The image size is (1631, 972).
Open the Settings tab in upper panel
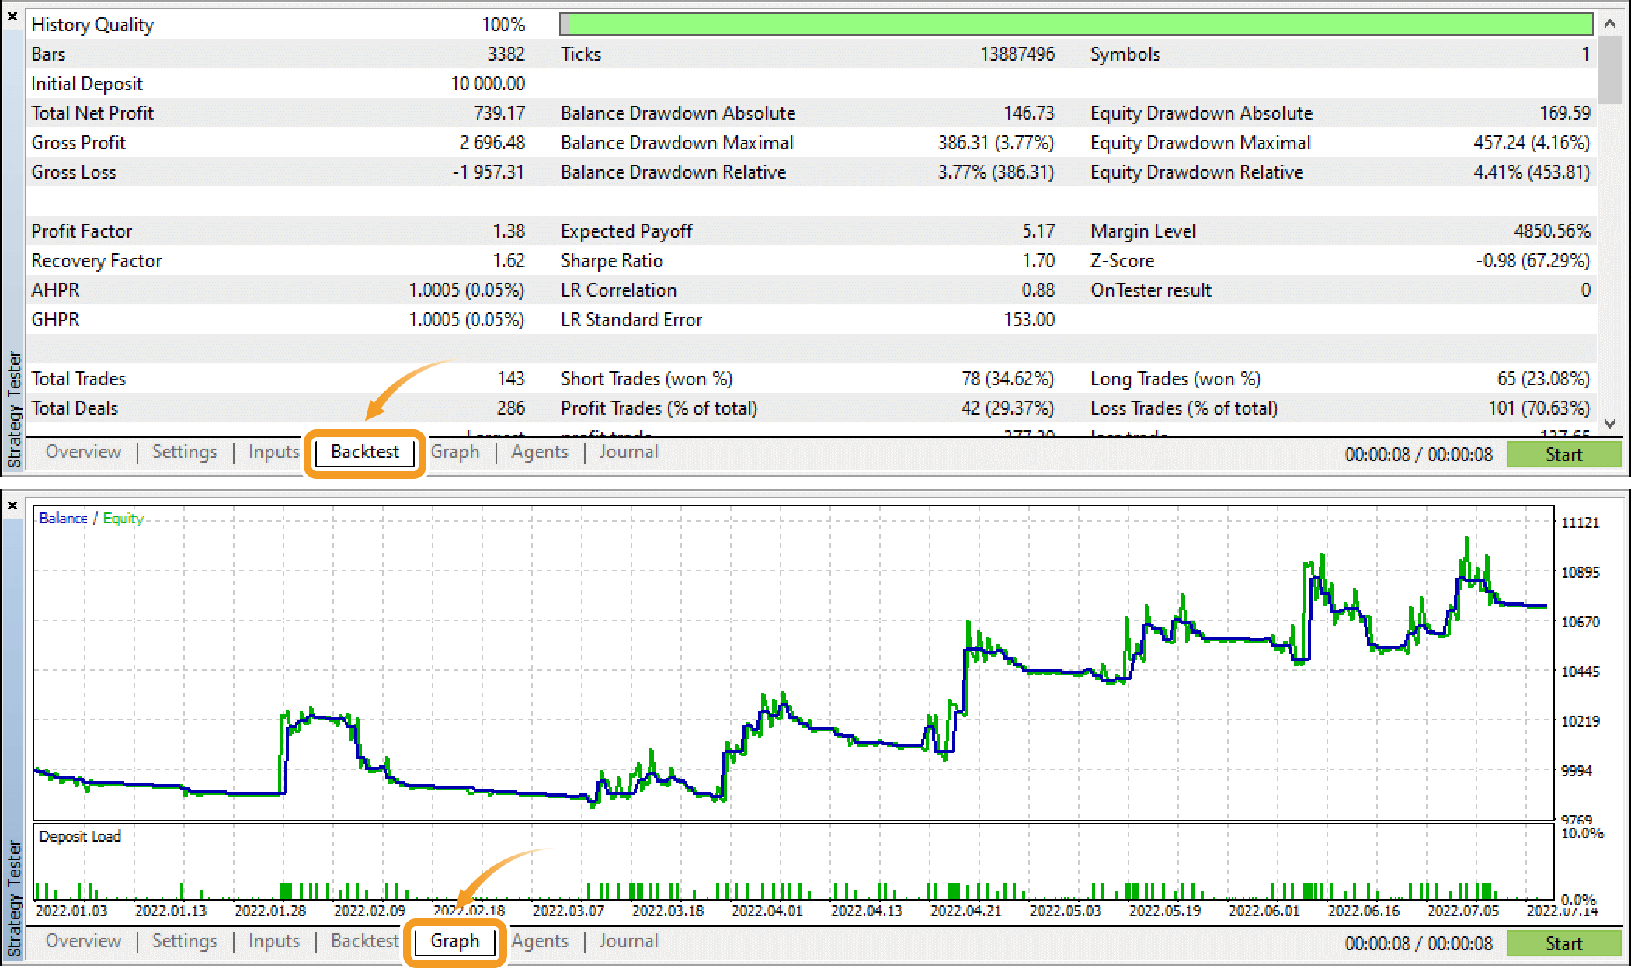[185, 452]
